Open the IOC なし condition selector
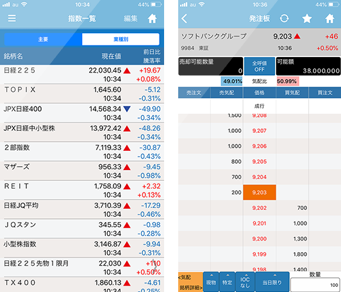Screen dimensions: 341x292 (x=245, y=282)
